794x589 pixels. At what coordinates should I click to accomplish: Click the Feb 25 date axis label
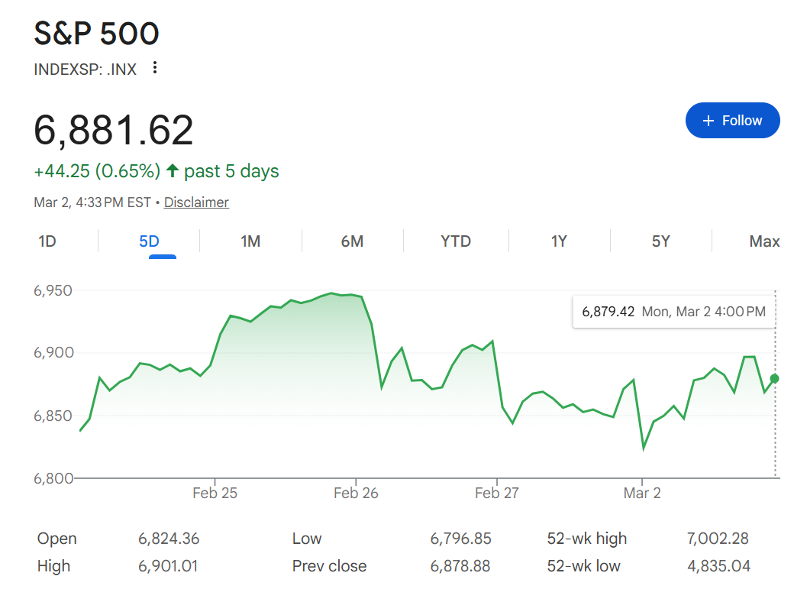[215, 493]
